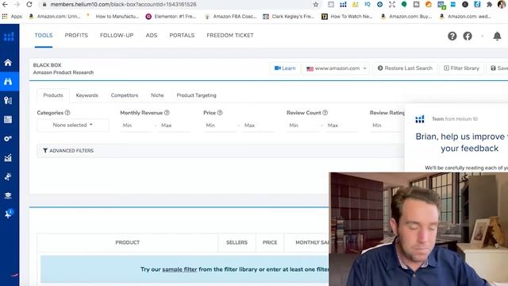The height and width of the screenshot is (286, 508).
Task: Open the listing optimization sidebar icon
Action: (x=8, y=120)
